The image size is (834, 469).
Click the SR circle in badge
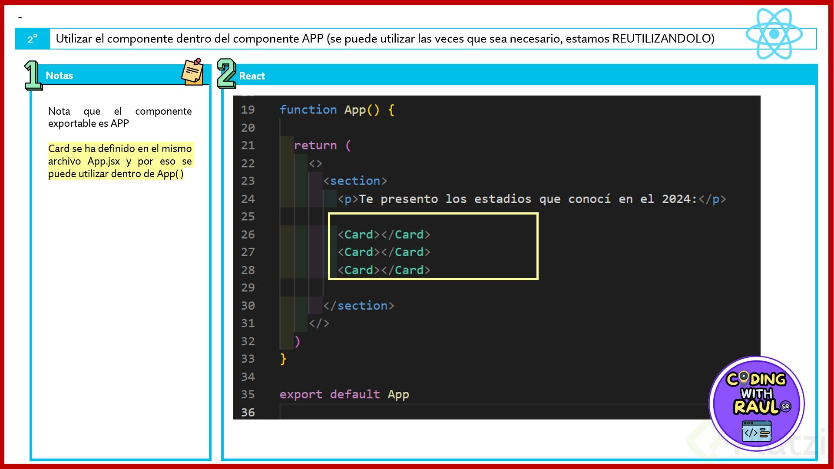(x=785, y=406)
